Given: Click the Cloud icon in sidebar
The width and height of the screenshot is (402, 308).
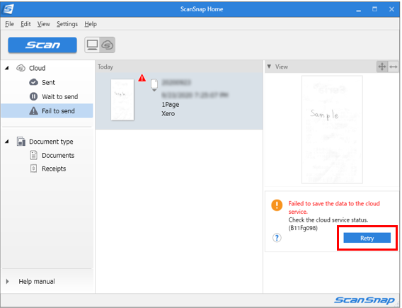Looking at the screenshot, I should [x=21, y=68].
